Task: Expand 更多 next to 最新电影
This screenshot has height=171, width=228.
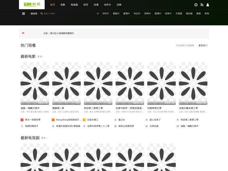Action: 40,57
